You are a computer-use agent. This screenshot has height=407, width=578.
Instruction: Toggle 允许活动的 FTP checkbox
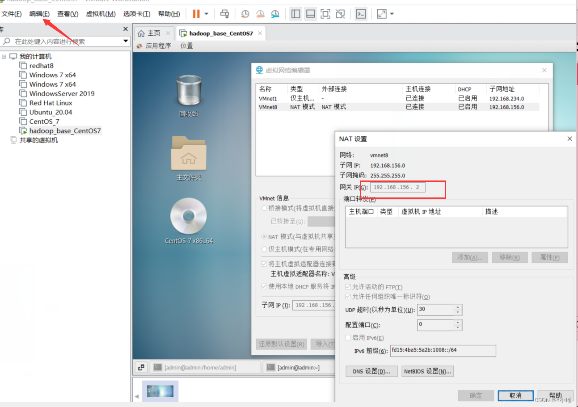tap(348, 287)
